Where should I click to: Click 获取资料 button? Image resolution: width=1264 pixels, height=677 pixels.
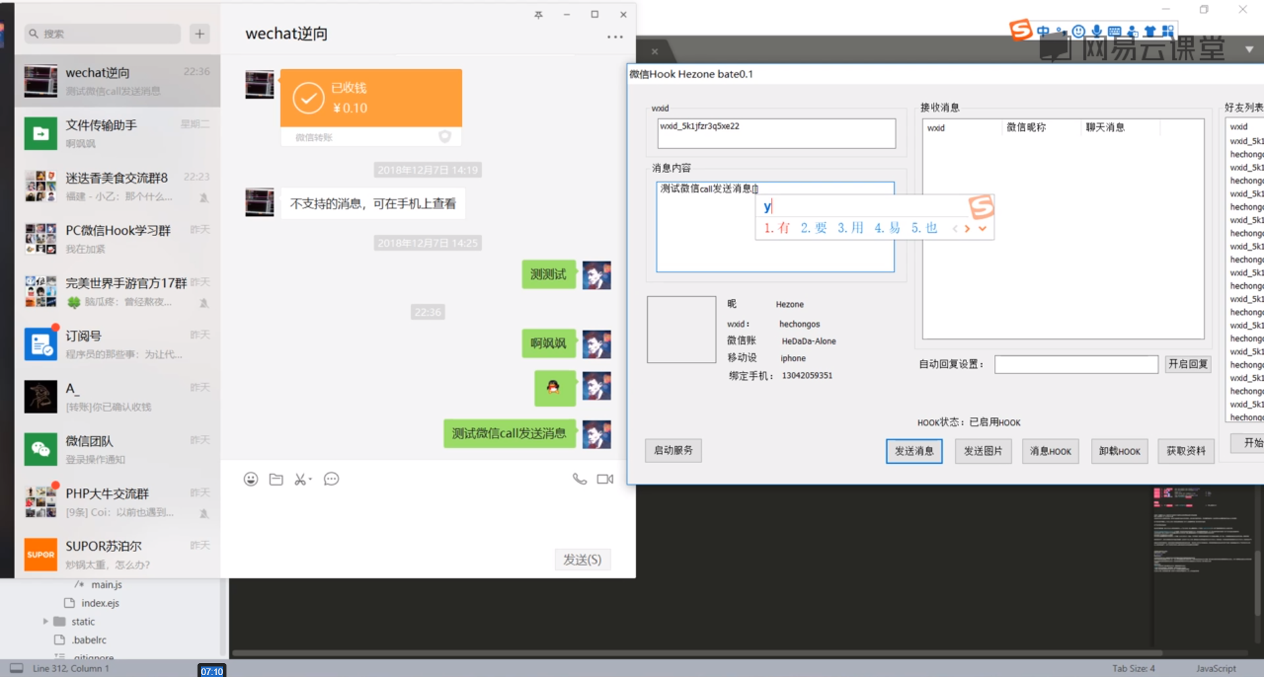click(1186, 451)
